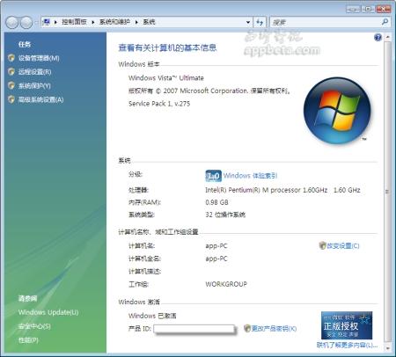This screenshot has height=357, width=396.
Task: Maximize the System window
Action: pyautogui.click(x=368, y=9)
